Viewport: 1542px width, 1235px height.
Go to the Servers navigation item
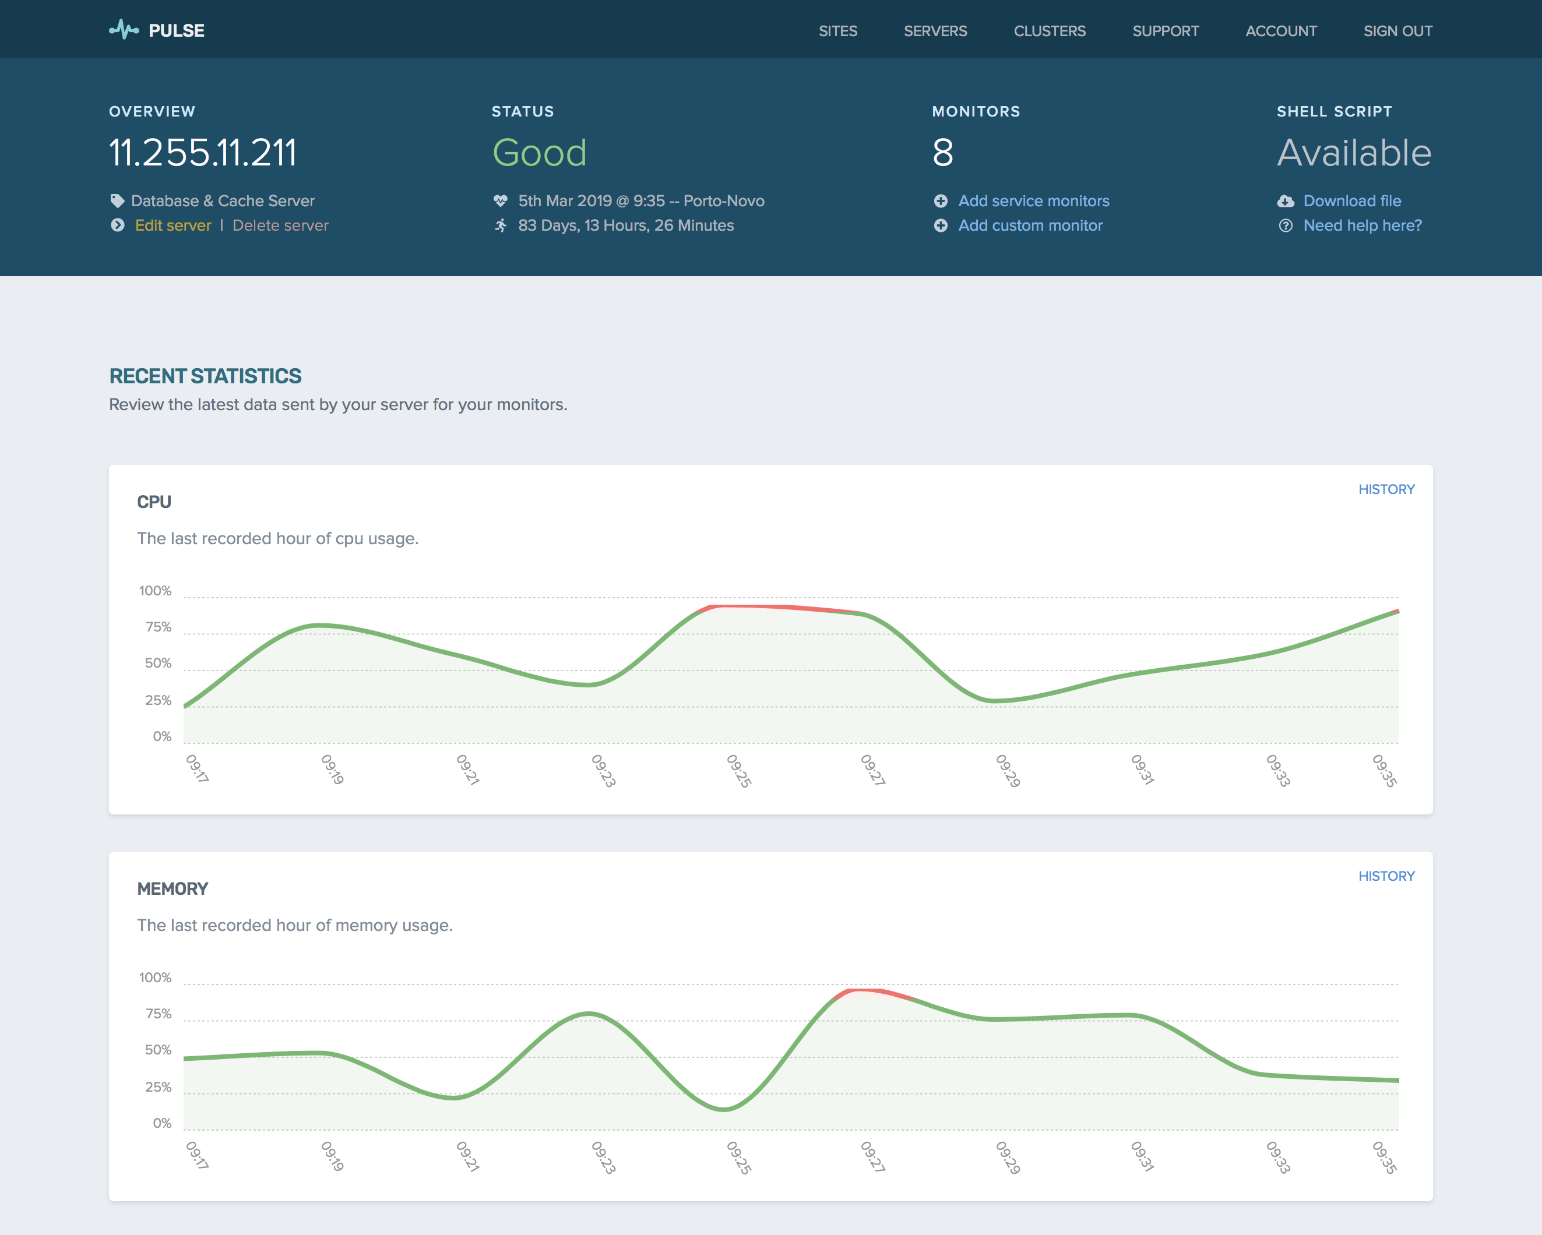[x=935, y=31]
